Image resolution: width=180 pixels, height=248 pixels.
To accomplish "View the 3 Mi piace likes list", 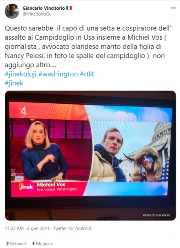I will pos(43,244).
